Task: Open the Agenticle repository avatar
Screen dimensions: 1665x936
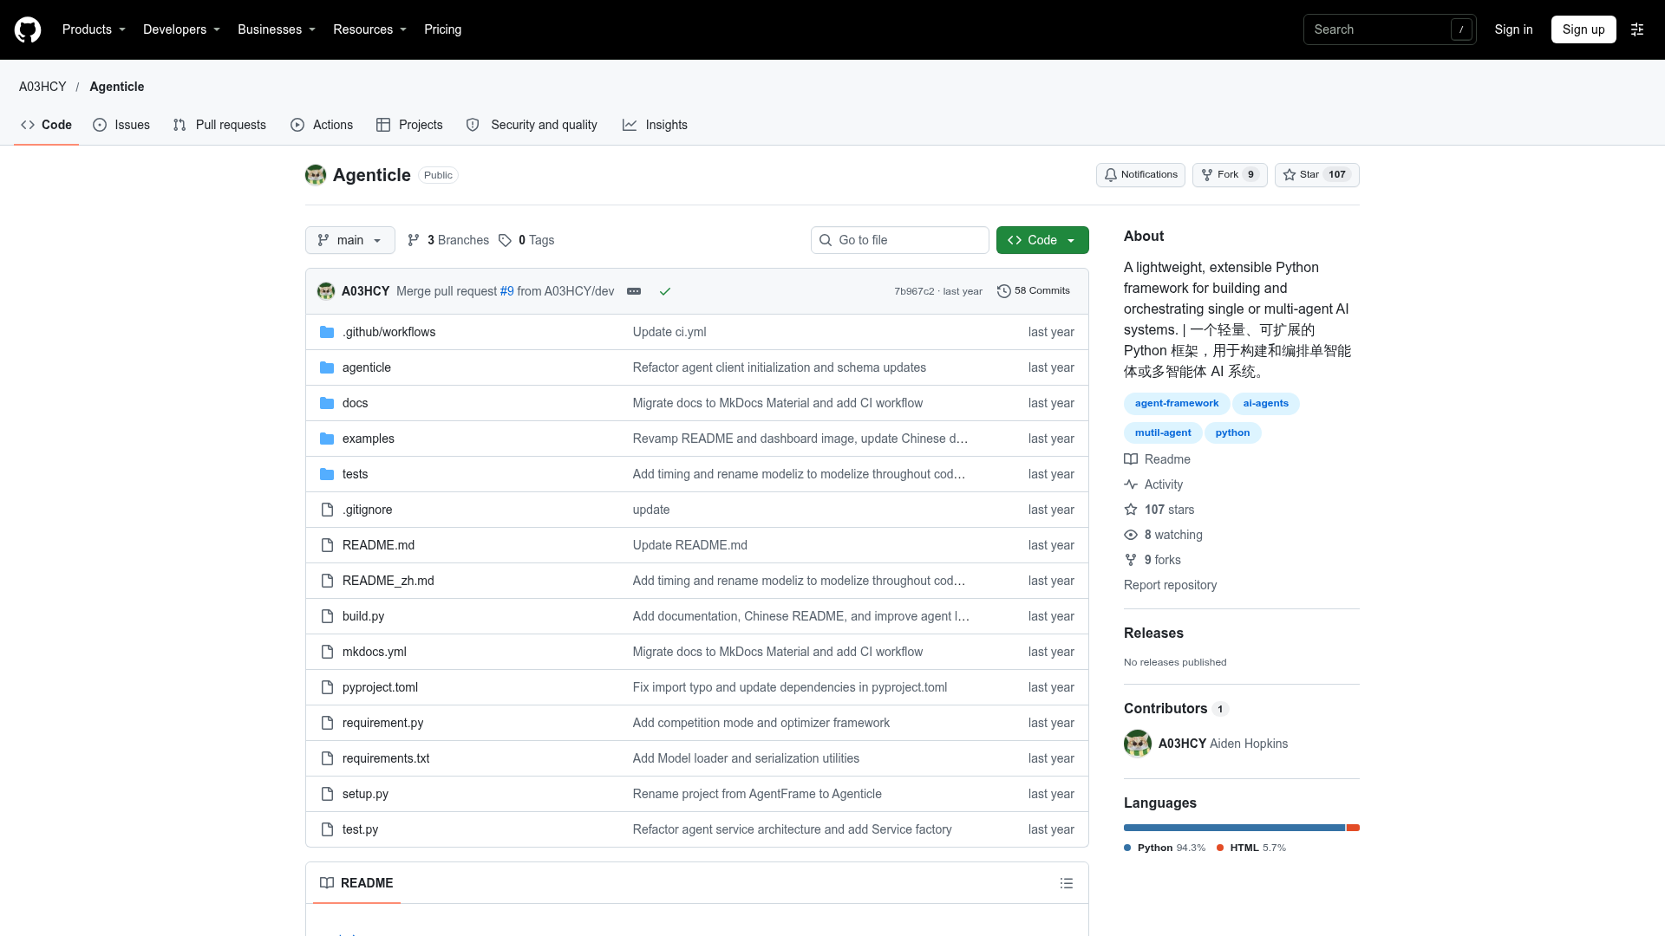Action: (316, 175)
